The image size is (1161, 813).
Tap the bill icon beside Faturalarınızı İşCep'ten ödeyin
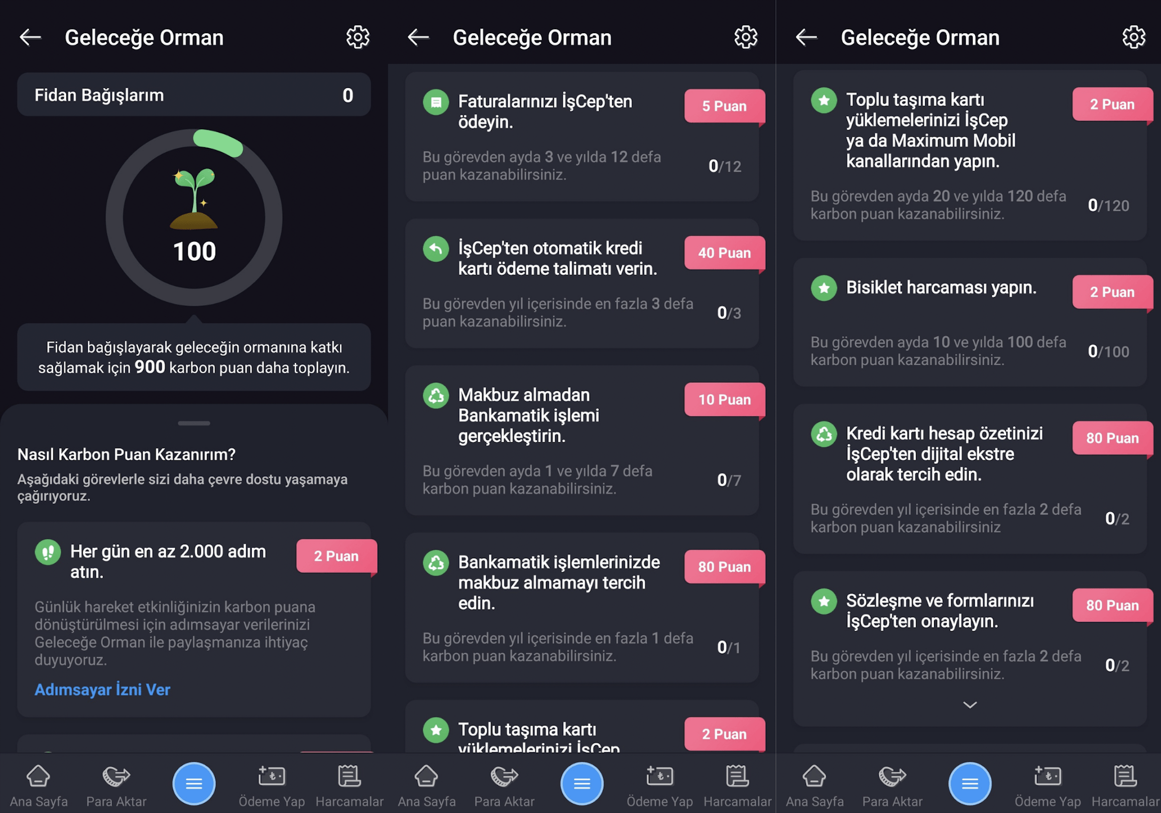pos(436,102)
